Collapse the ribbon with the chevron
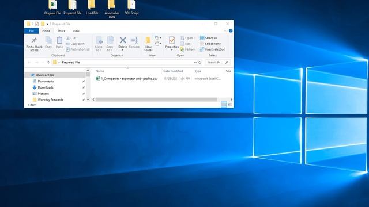The width and height of the screenshot is (369, 207). coord(225,30)
